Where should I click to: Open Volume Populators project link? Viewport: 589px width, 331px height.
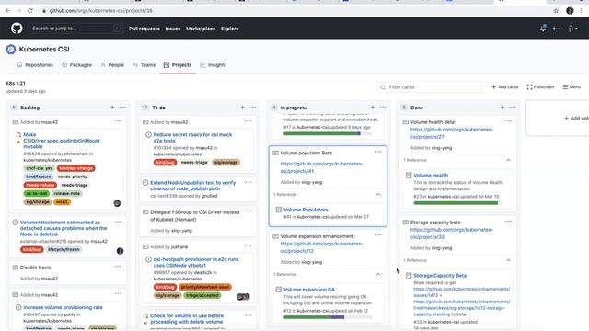[306, 210]
